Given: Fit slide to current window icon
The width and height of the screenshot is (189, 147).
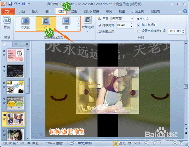Looking at the screenshot, I should [181, 143].
